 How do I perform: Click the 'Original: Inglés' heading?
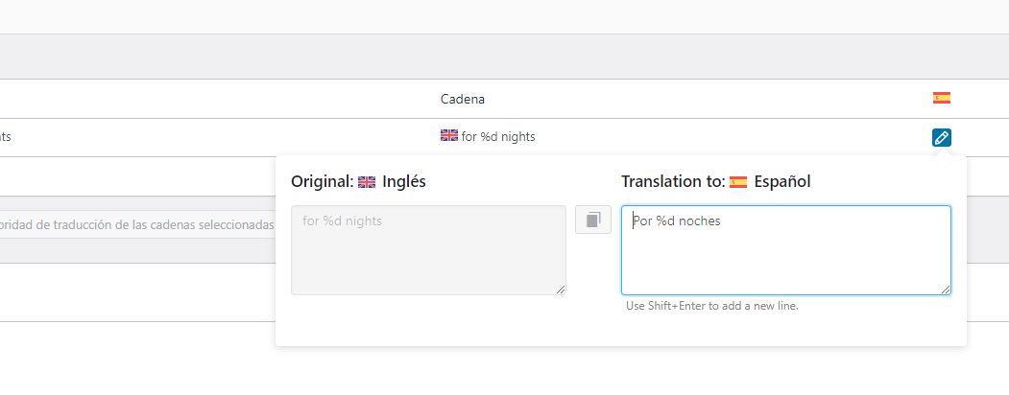click(358, 182)
